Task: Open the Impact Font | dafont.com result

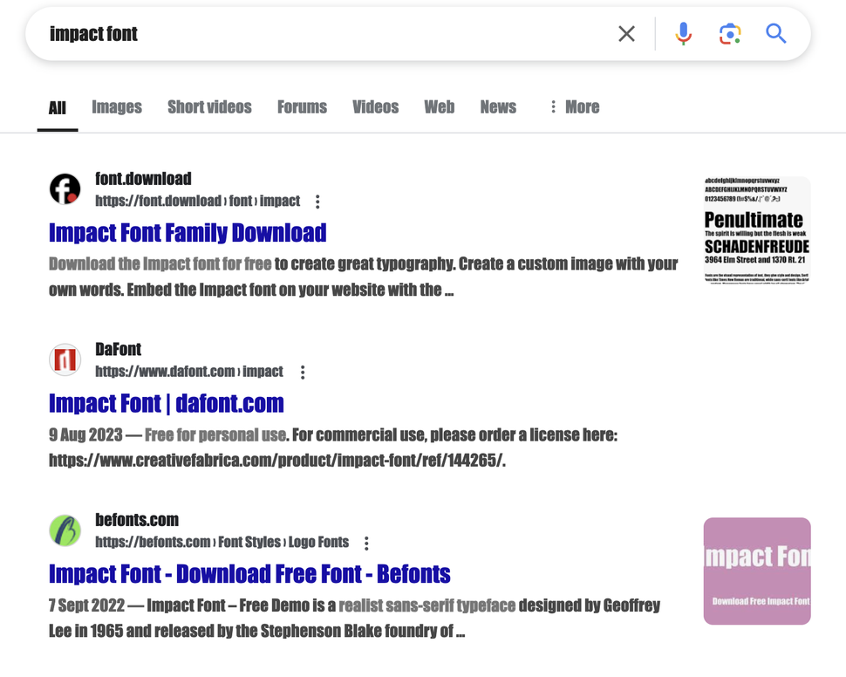Action: [167, 404]
